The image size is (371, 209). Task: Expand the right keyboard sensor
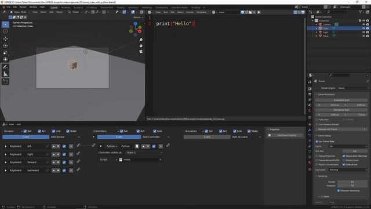point(6,154)
